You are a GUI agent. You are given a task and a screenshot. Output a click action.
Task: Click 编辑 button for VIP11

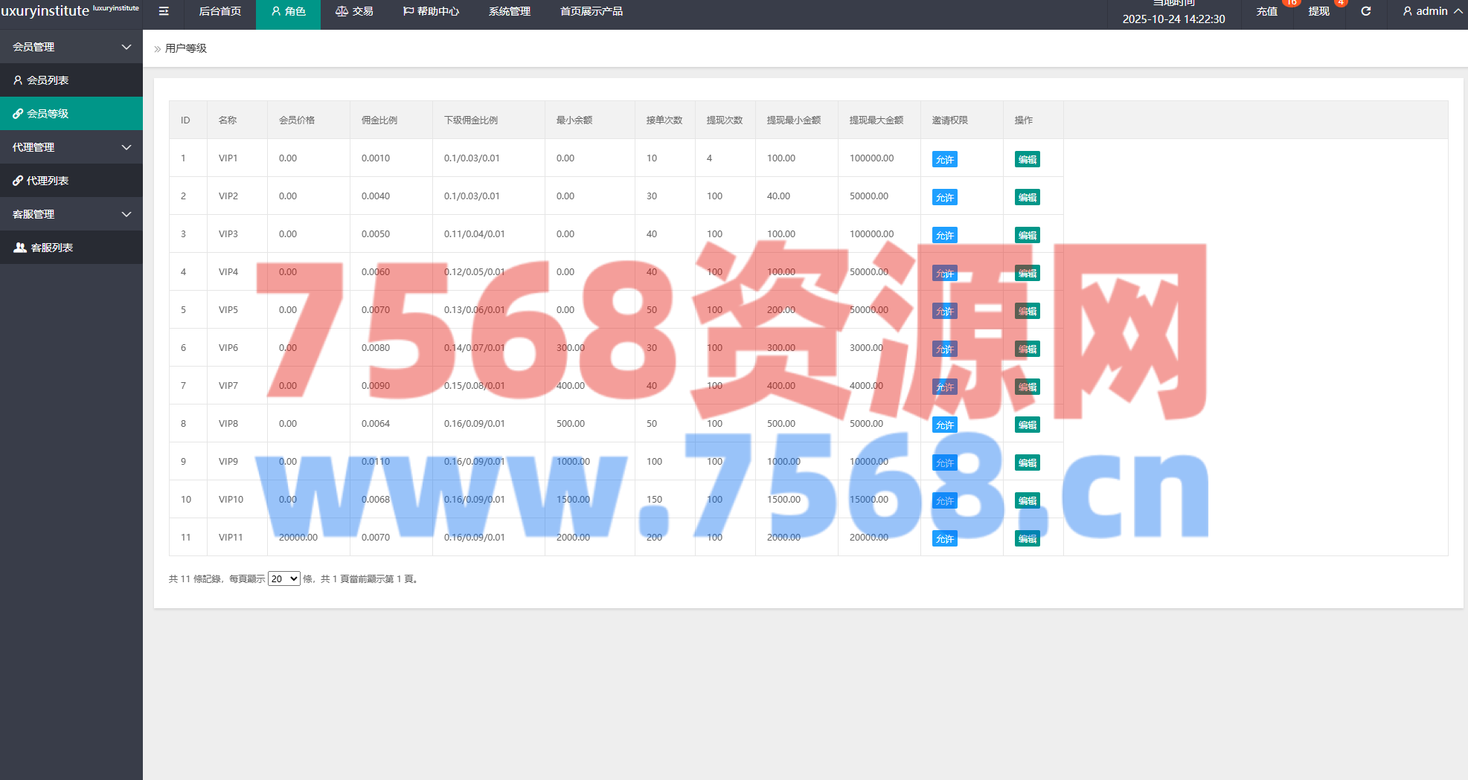click(1027, 539)
